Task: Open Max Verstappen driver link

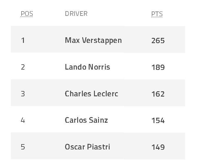Action: (93, 41)
